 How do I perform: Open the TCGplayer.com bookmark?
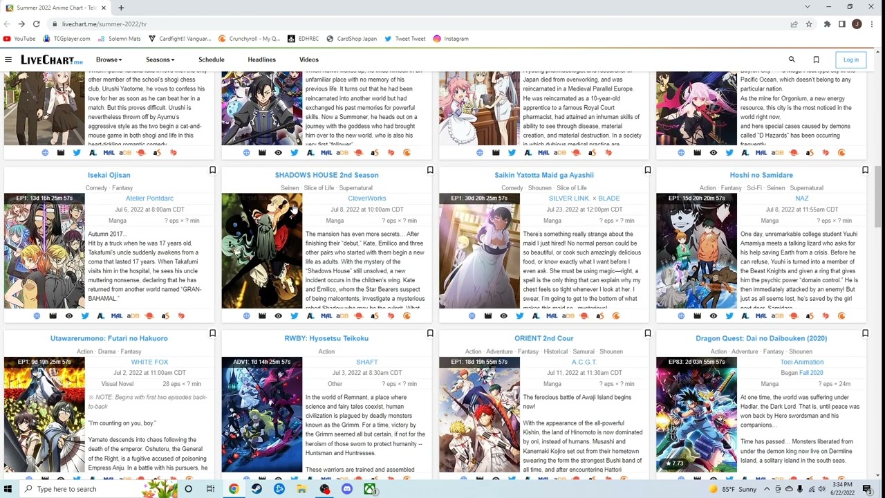(66, 39)
